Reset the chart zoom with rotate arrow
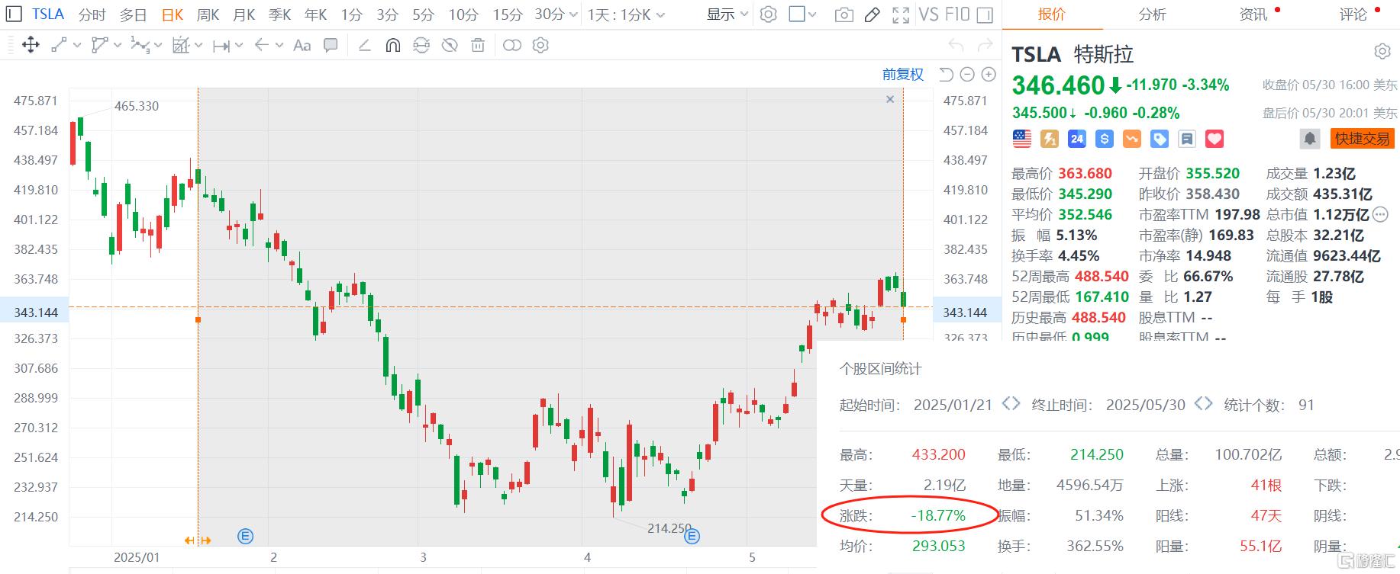This screenshot has height=574, width=1400. [946, 74]
